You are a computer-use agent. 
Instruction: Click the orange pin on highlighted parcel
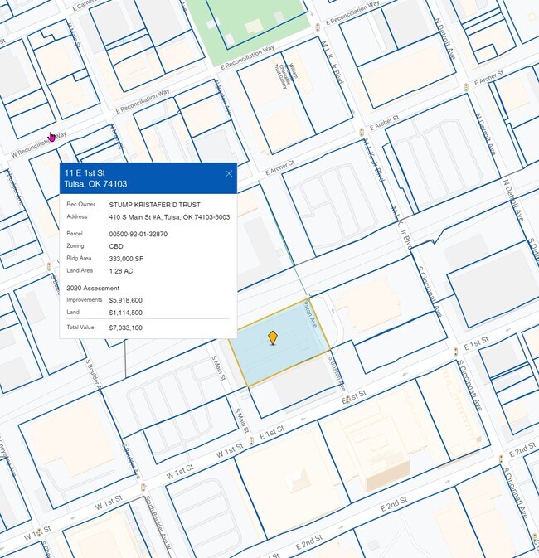click(273, 337)
